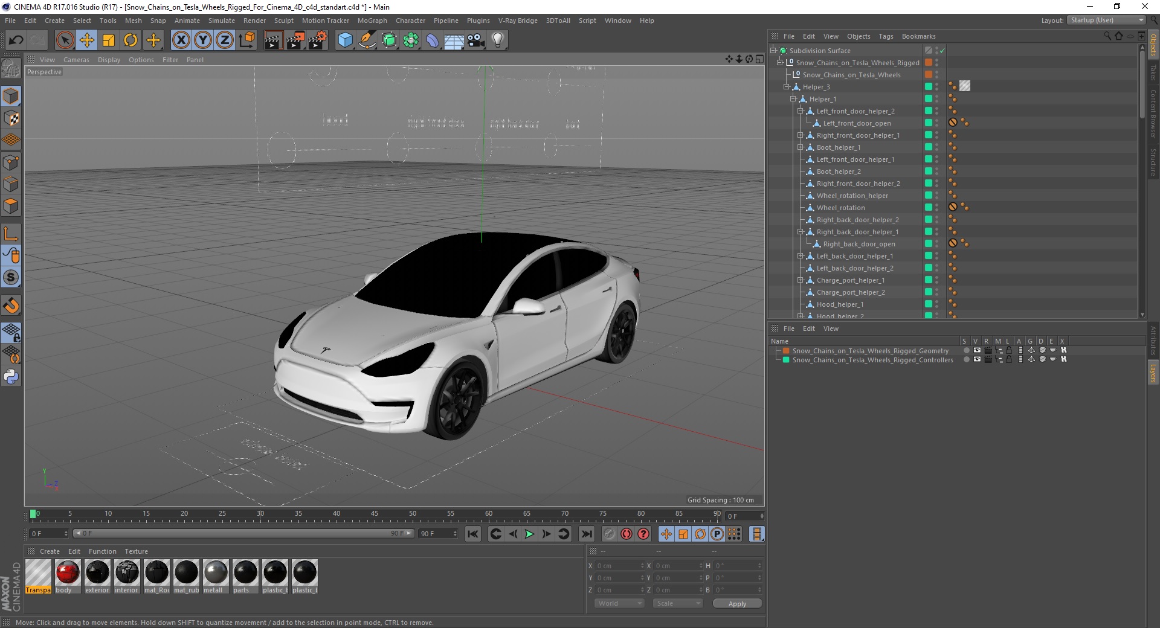Open the MoGraph menu
This screenshot has width=1160, height=628.
(x=372, y=21)
